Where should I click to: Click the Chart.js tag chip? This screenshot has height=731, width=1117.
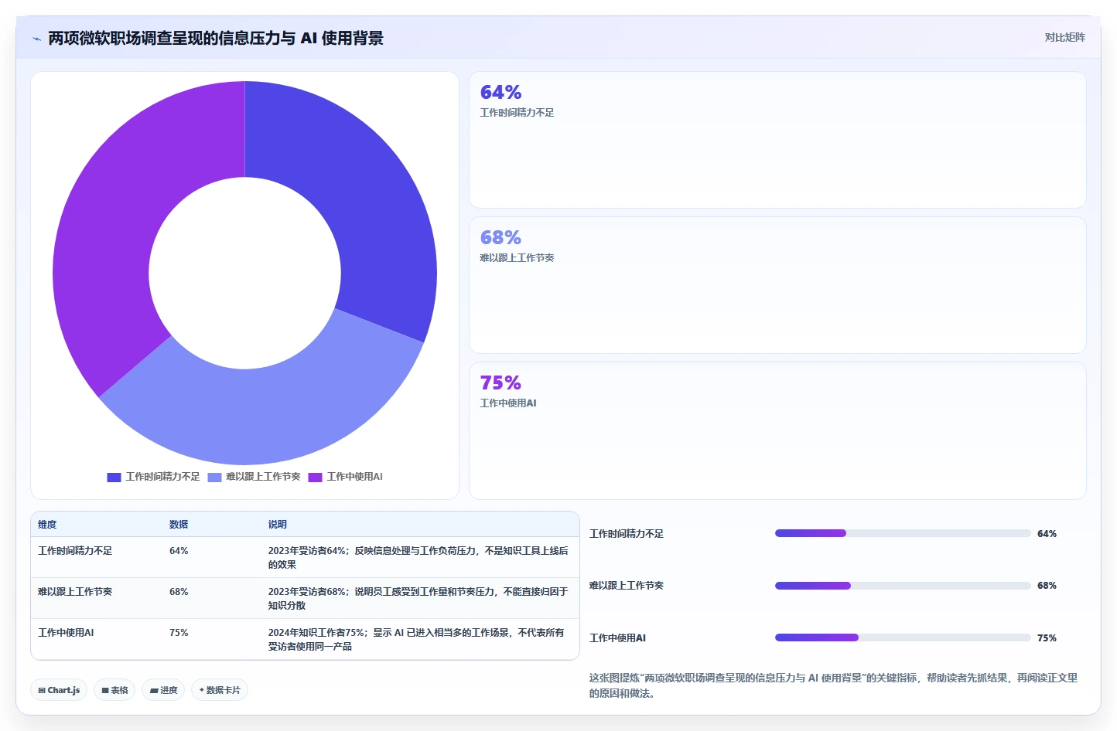coord(59,690)
